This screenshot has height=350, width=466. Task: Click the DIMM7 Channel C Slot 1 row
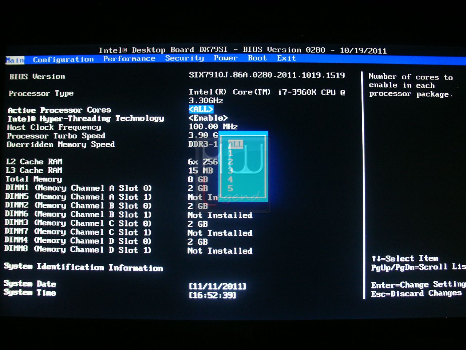(x=78, y=232)
